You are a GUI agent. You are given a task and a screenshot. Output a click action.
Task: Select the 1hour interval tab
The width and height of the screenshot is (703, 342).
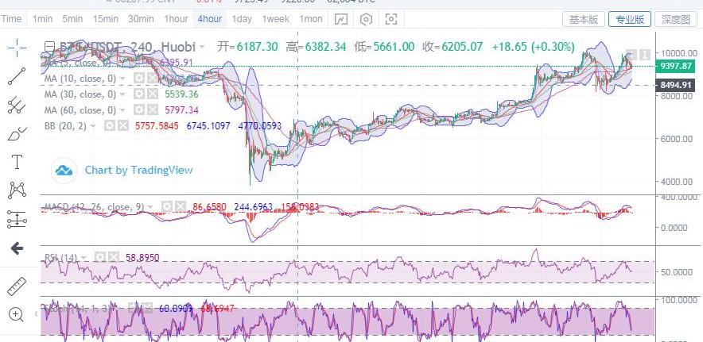click(x=176, y=19)
